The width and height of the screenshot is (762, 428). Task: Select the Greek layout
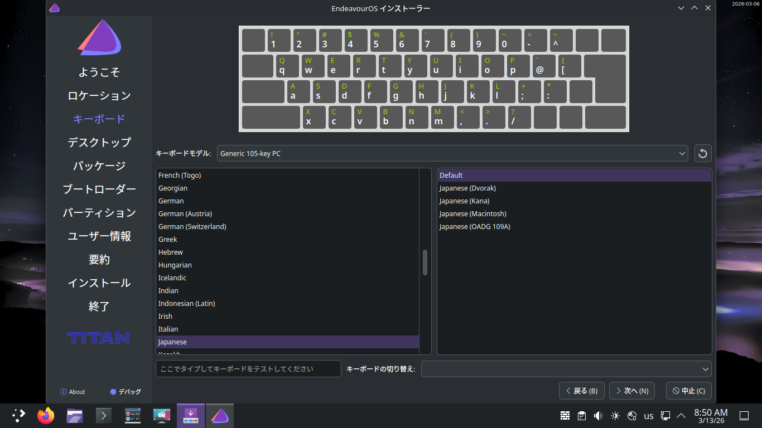(x=287, y=240)
